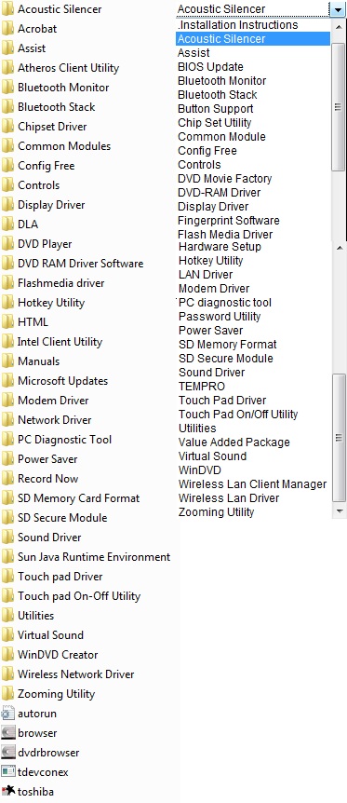This screenshot has height=803, width=347.
Task: Choose .Installation Instructions in the dropdown list
Action: tap(237, 24)
